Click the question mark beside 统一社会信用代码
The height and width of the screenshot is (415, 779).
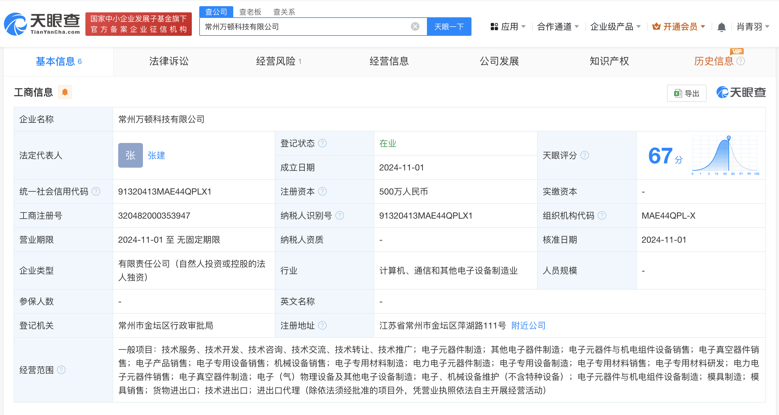[x=96, y=191]
